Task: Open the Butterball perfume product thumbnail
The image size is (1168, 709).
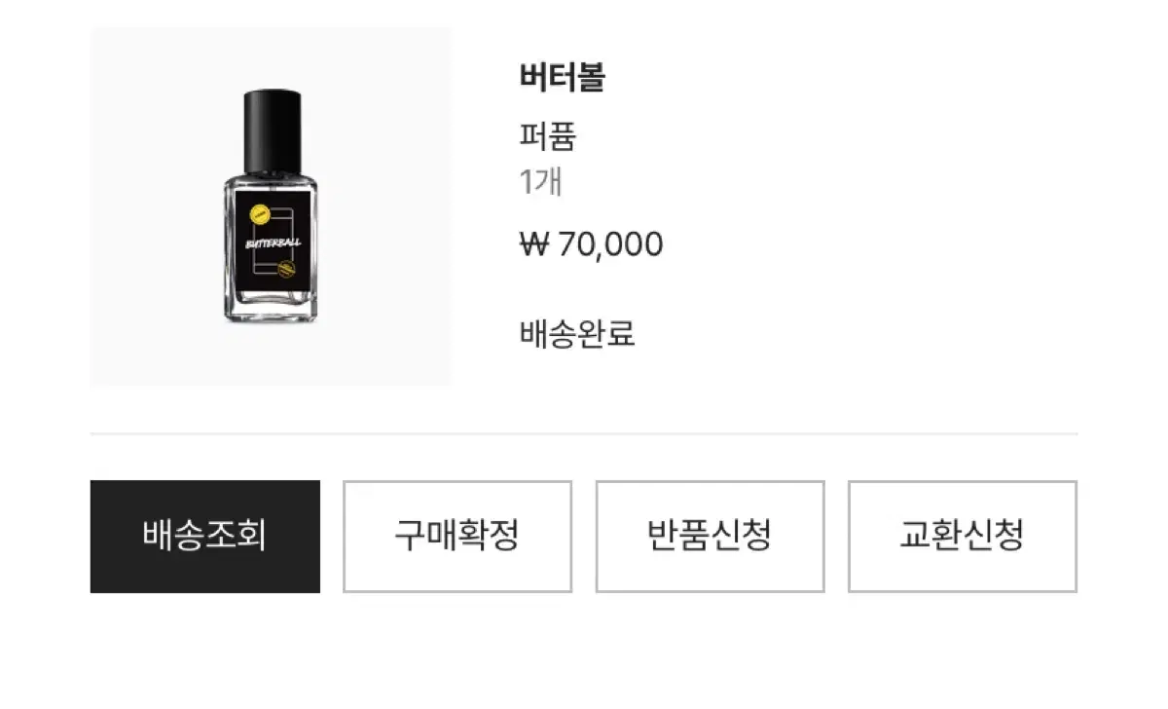Action: (x=271, y=206)
